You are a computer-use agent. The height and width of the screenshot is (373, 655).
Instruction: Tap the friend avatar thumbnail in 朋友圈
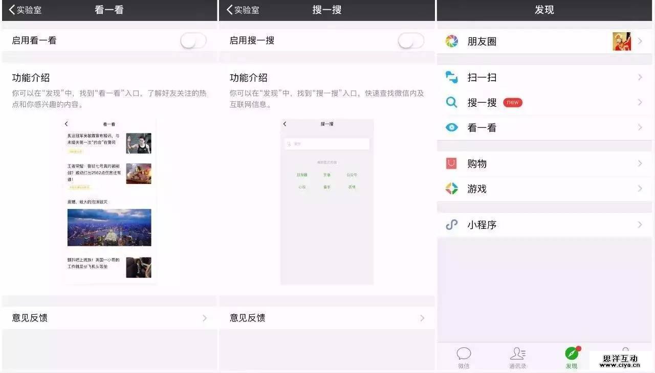coord(621,41)
